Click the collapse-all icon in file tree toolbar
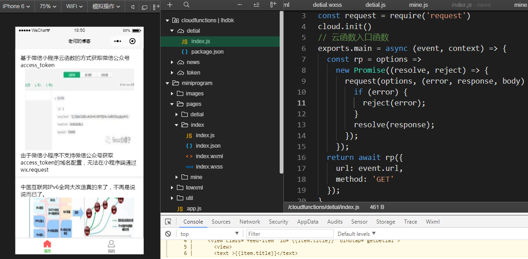528x259 pixels. pyautogui.click(x=256, y=5)
